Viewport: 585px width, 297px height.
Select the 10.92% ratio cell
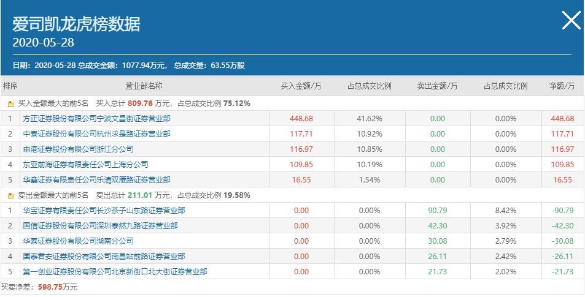click(x=370, y=134)
